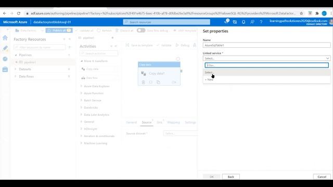Image resolution: width=333 pixels, height=187 pixels.
Task: Click the Azure Search resources box
Action: click(x=166, y=22)
